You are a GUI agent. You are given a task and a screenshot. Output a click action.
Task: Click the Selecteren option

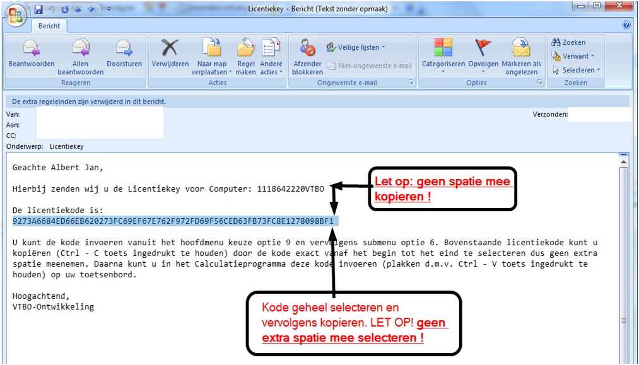pos(576,70)
